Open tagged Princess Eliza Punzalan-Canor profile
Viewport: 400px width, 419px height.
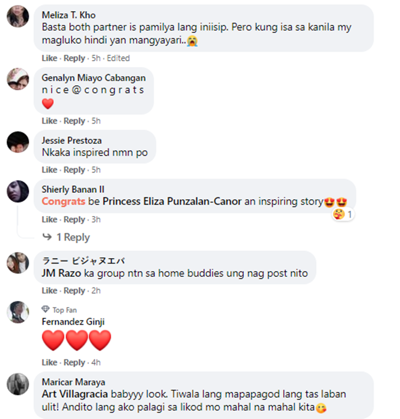172,201
